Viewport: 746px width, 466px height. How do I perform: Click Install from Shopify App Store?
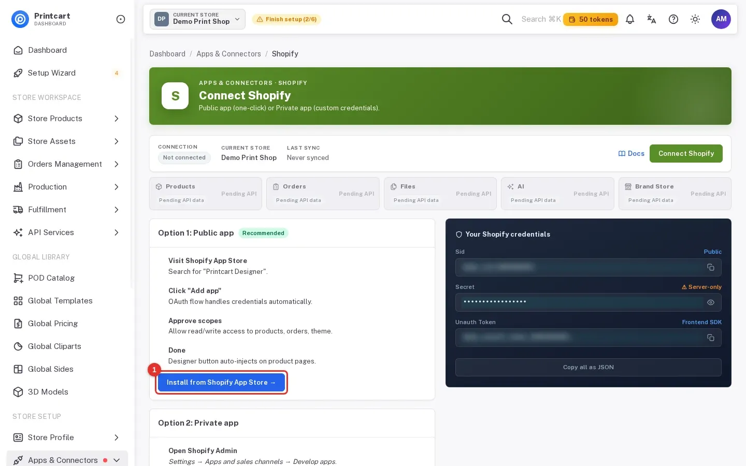pos(221,383)
